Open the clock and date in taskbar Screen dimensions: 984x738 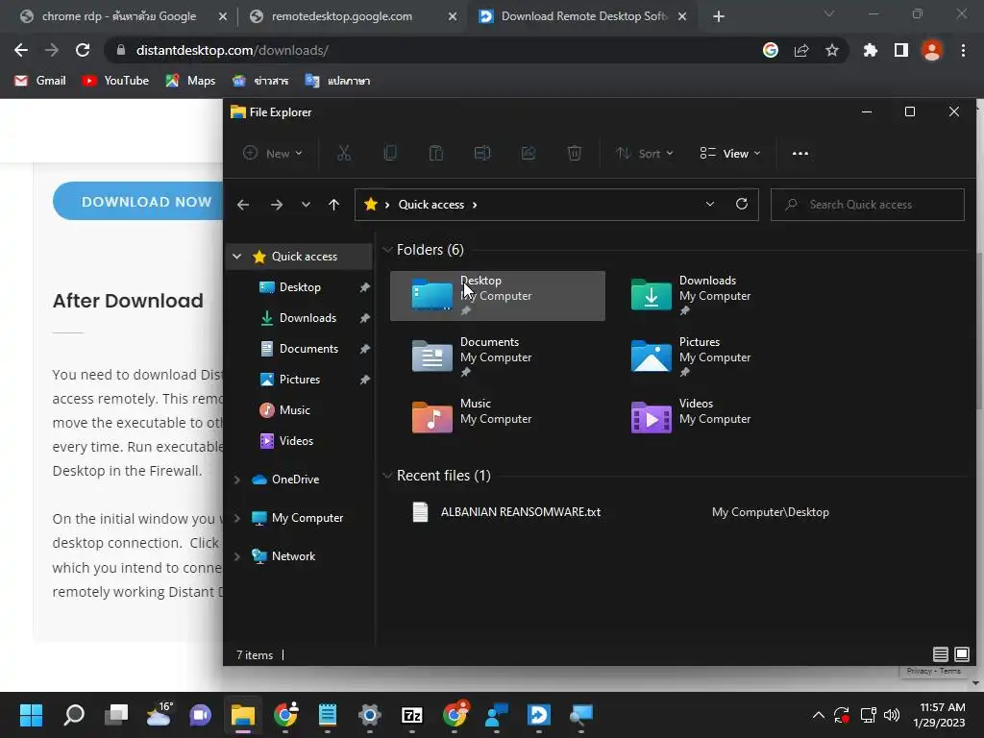click(x=939, y=715)
